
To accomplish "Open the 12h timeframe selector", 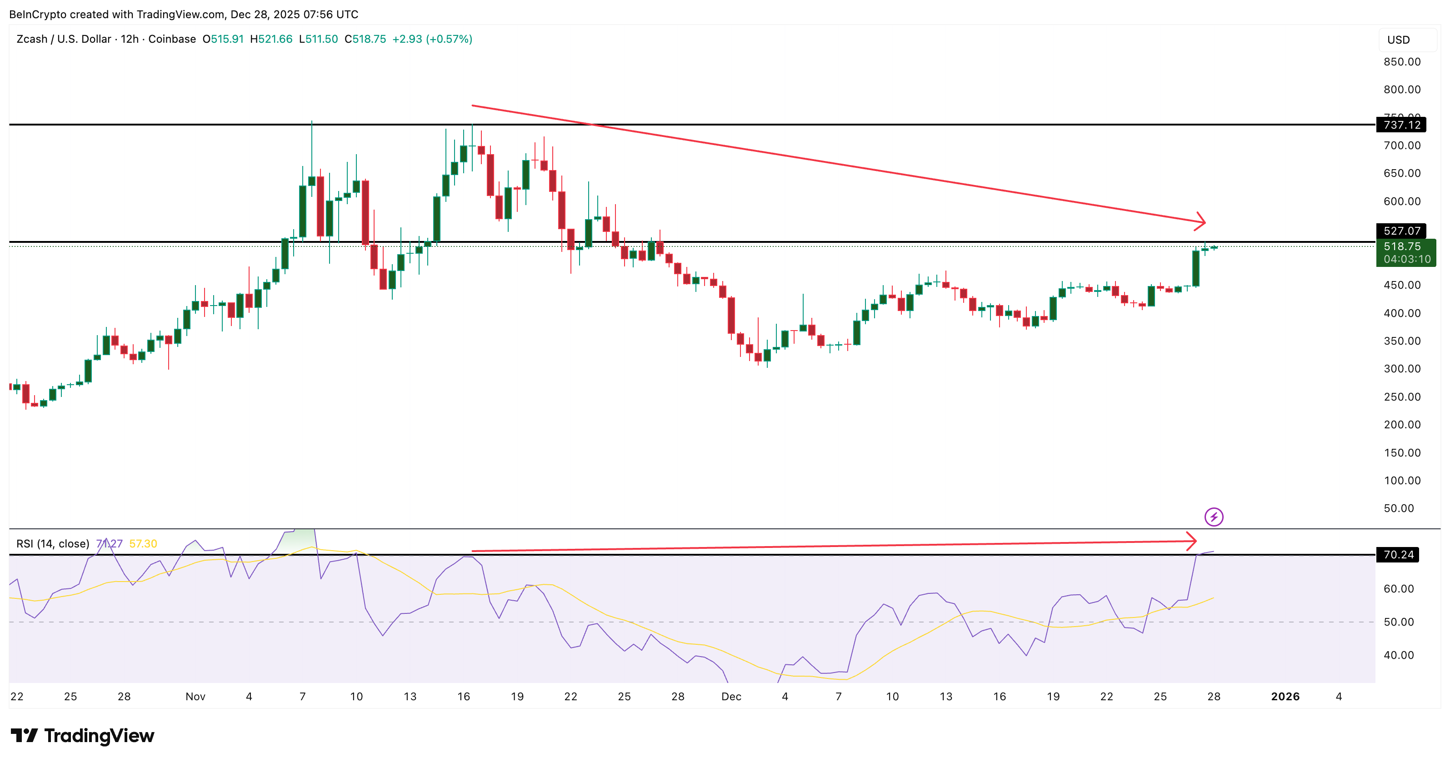I will pyautogui.click(x=130, y=40).
